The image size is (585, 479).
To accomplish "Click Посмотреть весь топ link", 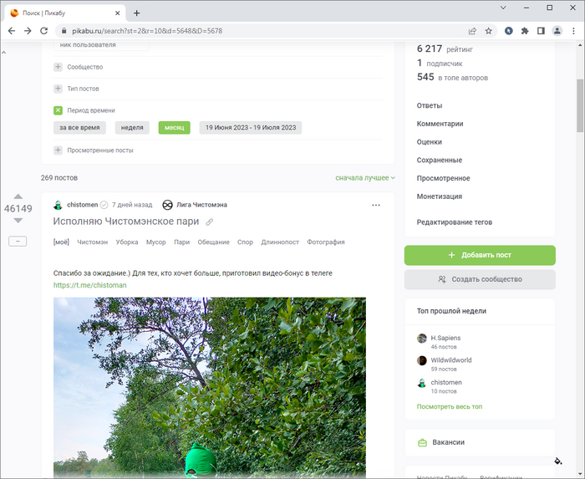I will click(x=450, y=406).
